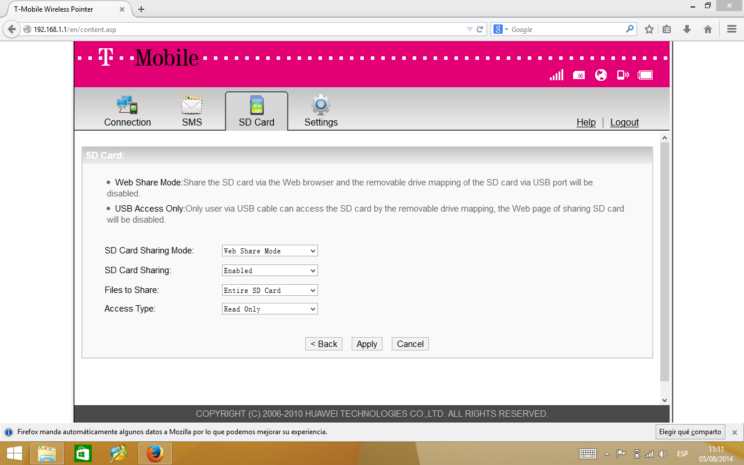
Task: Click the connected devices status icon
Action: point(623,75)
